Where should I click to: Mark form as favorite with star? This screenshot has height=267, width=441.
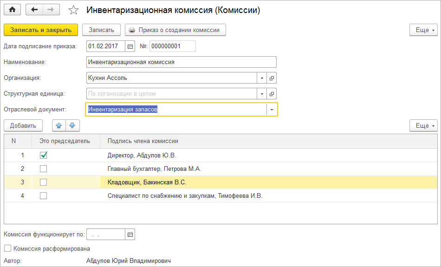pos(73,10)
